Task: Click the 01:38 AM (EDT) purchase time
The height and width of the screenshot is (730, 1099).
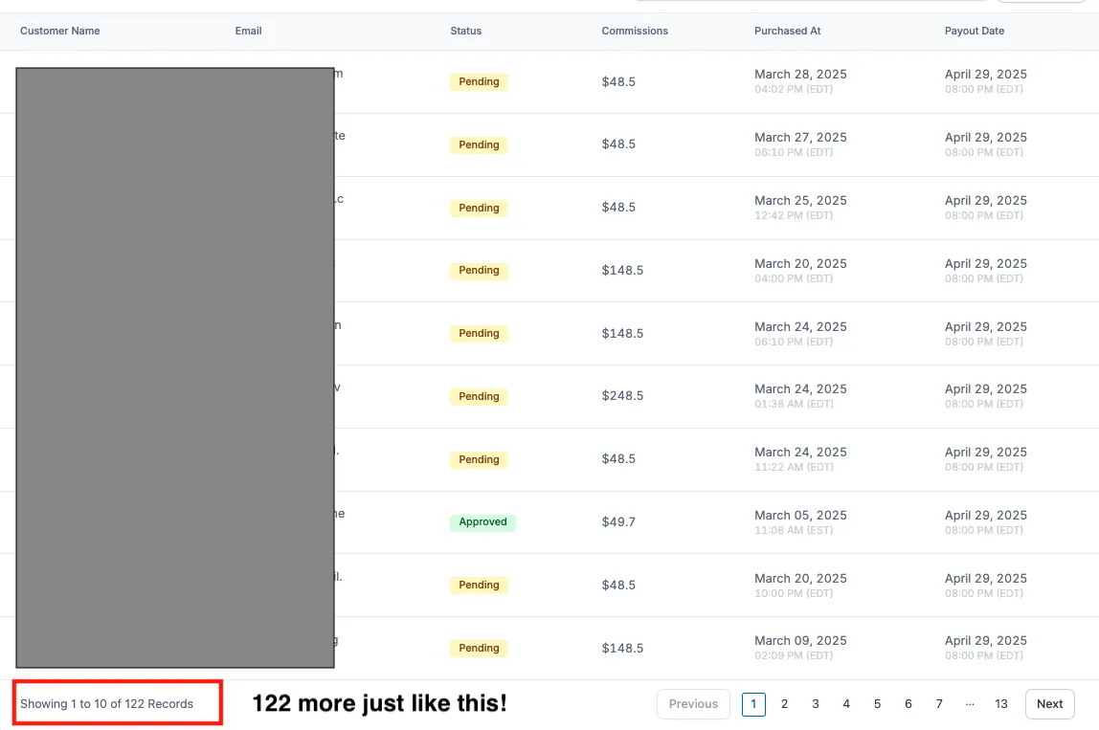Action: click(794, 405)
